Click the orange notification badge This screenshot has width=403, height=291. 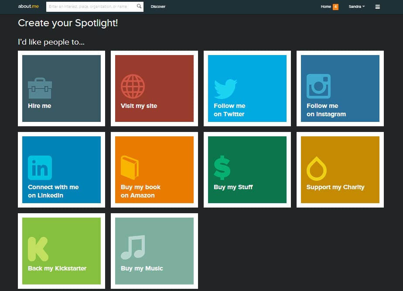point(336,7)
